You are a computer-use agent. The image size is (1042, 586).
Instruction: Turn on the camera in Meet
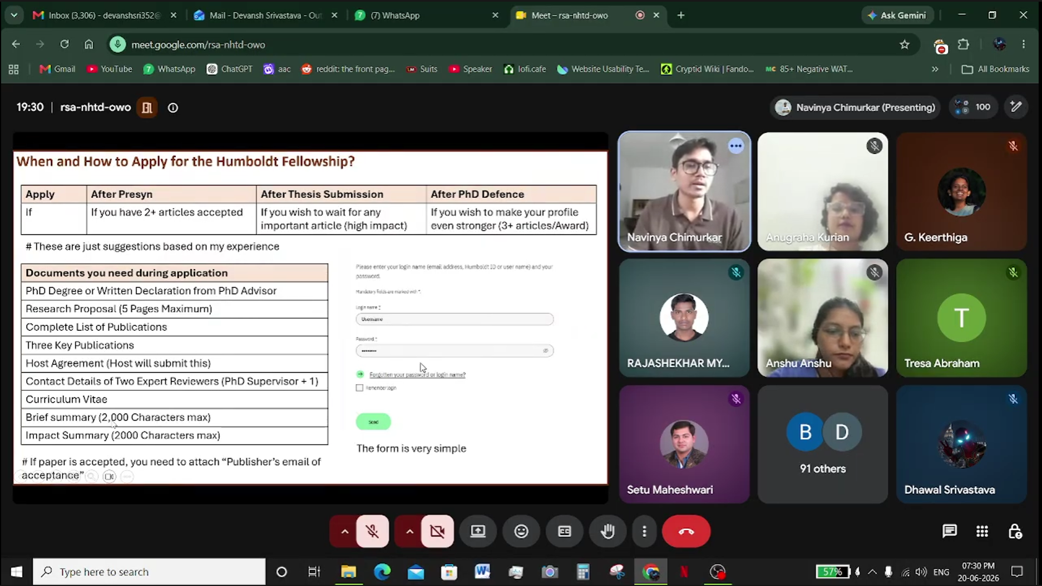(437, 532)
